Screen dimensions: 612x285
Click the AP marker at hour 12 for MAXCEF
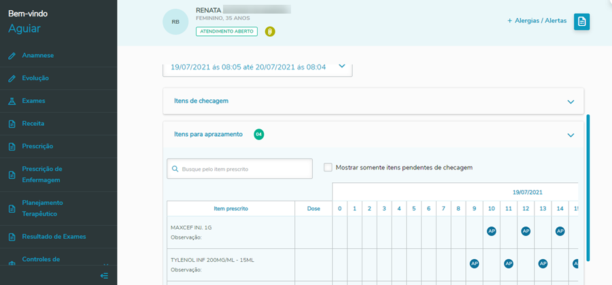pyautogui.click(x=526, y=231)
